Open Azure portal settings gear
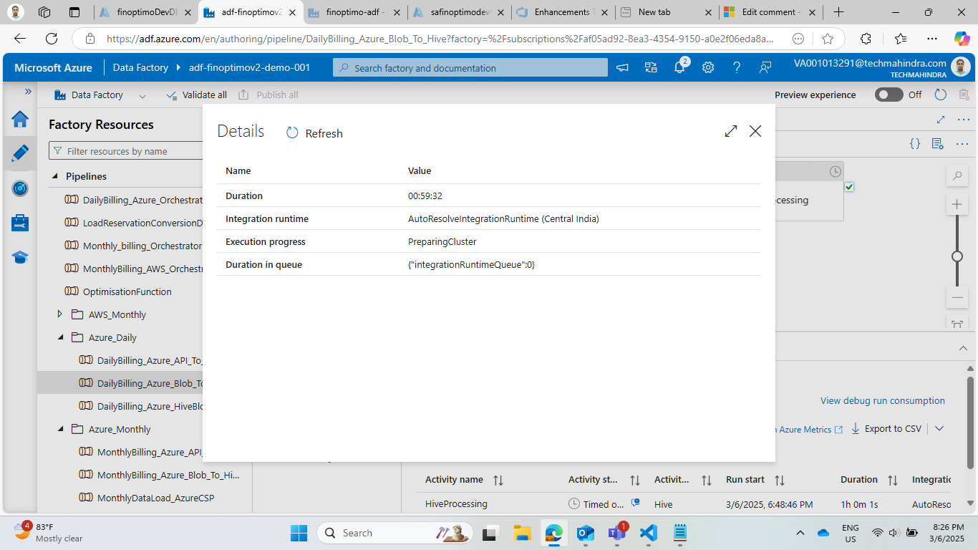This screenshot has height=550, width=978. click(x=708, y=67)
